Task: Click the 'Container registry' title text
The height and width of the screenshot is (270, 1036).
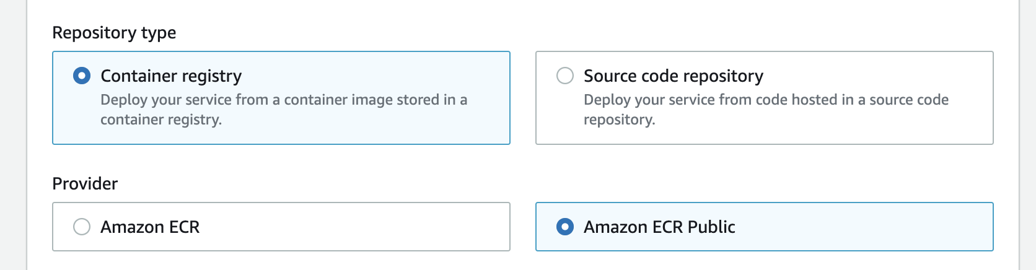Action: [x=170, y=76]
